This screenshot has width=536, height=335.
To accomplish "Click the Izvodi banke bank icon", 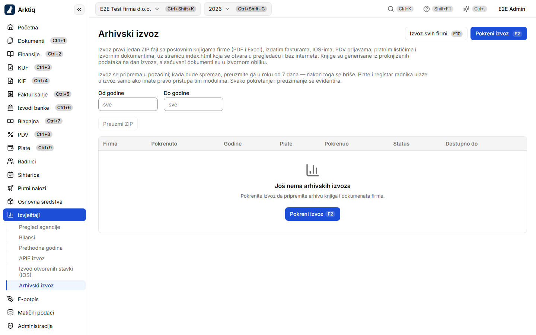I will [10, 108].
